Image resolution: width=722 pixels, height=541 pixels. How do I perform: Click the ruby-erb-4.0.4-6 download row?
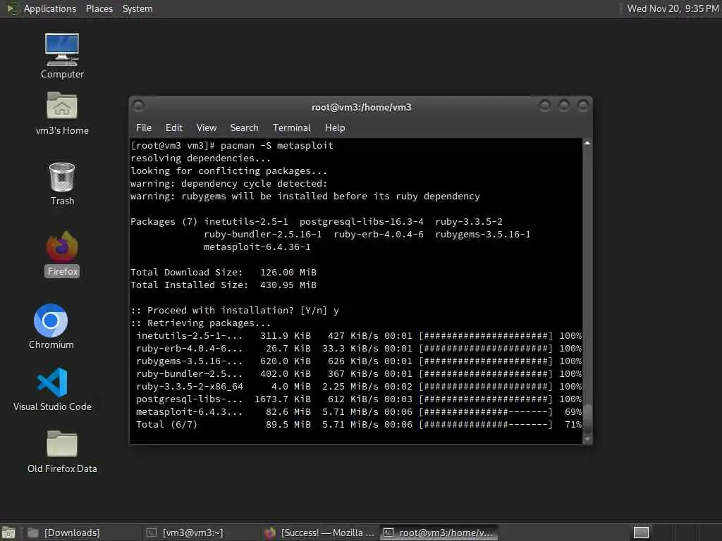[x=359, y=348]
